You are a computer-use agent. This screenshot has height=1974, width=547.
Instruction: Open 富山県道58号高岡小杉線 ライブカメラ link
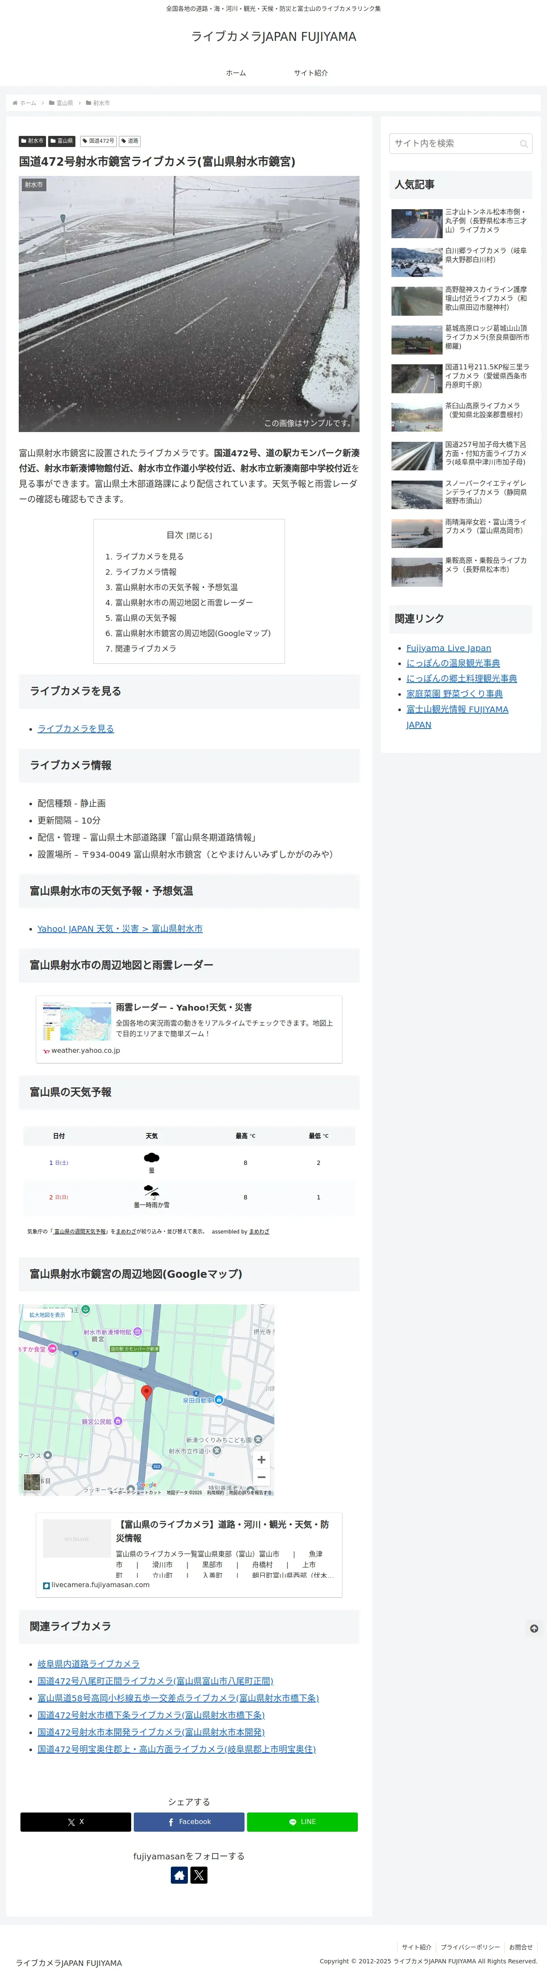coord(178,1697)
